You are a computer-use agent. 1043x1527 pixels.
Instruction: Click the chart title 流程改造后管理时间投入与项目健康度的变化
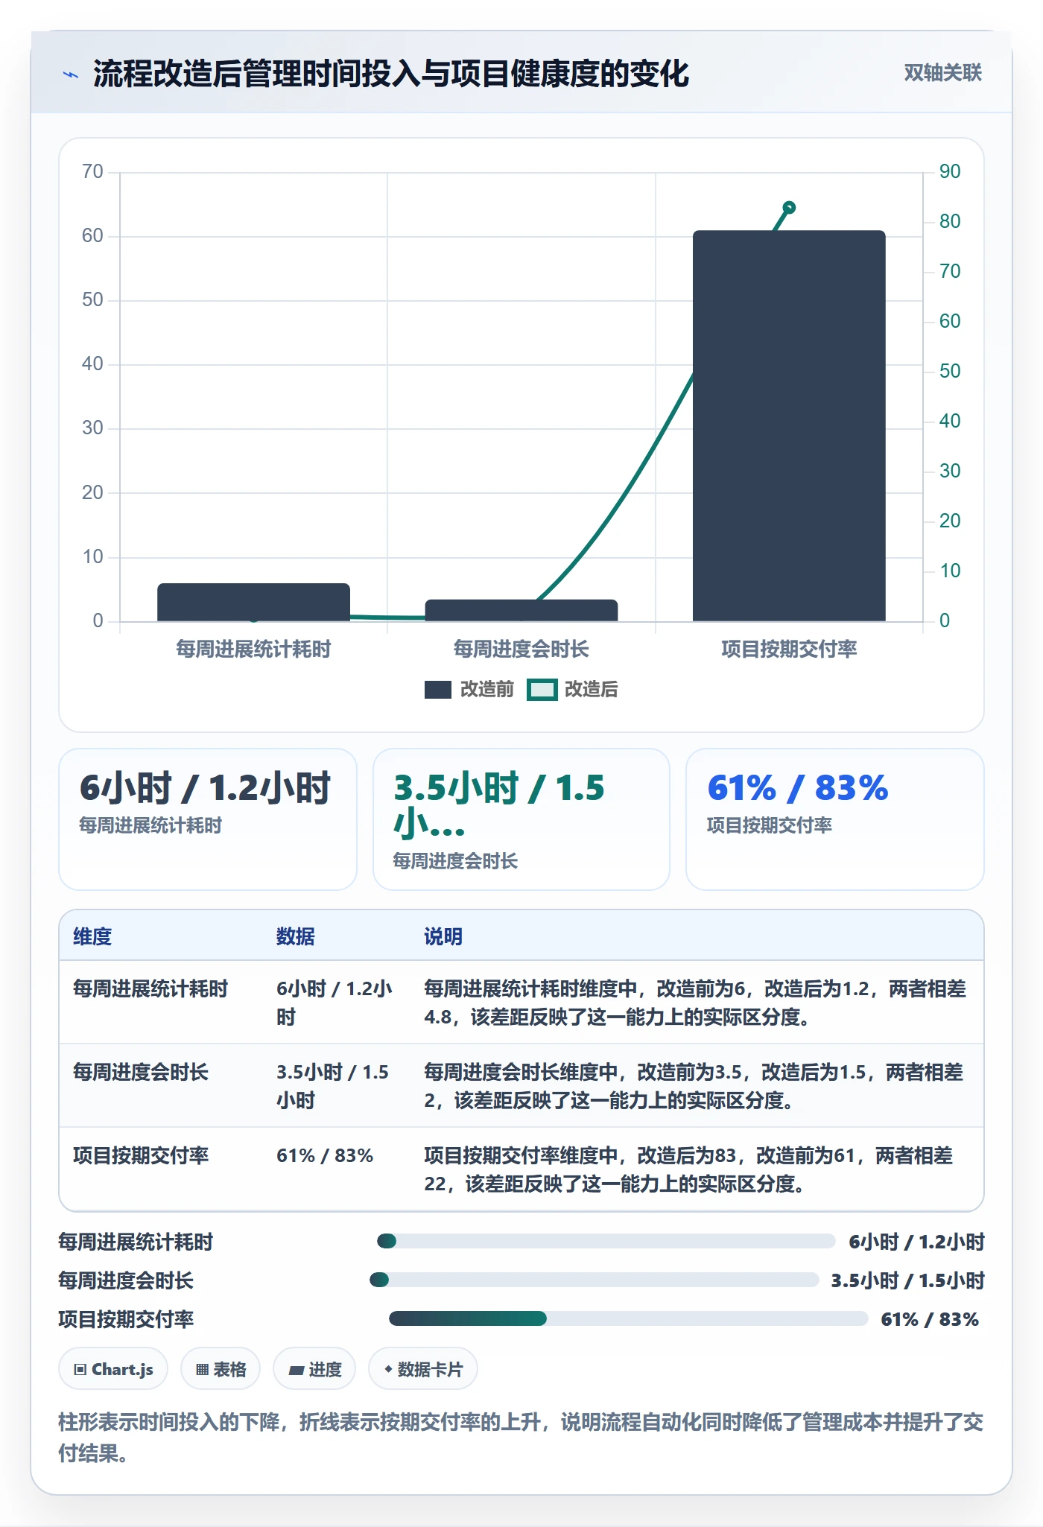[391, 74]
